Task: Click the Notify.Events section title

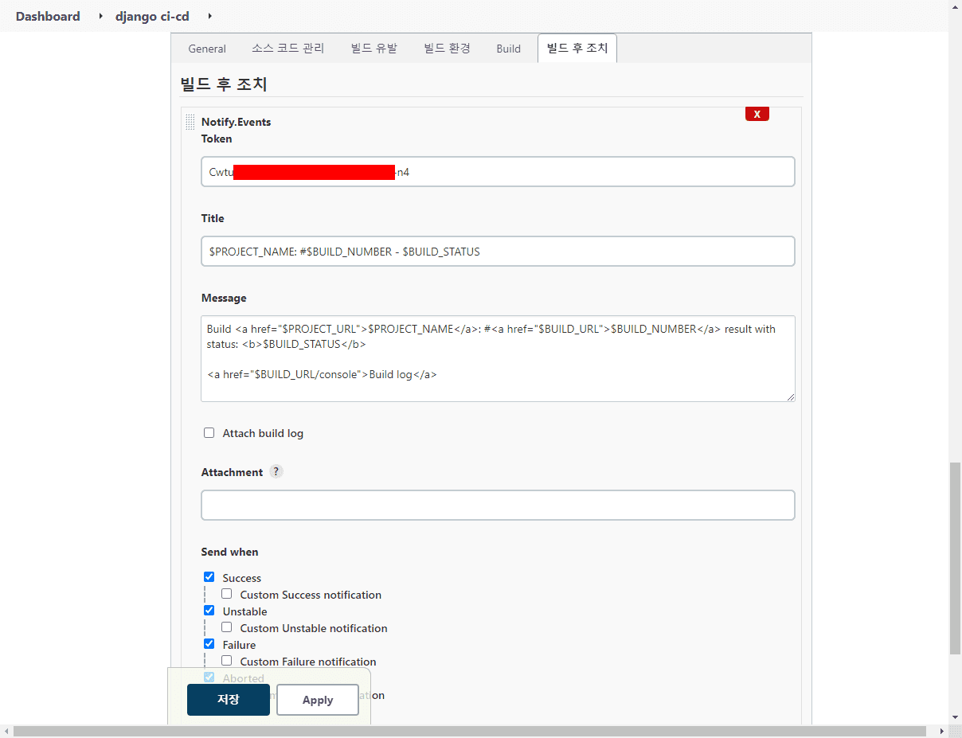Action: [x=236, y=122]
